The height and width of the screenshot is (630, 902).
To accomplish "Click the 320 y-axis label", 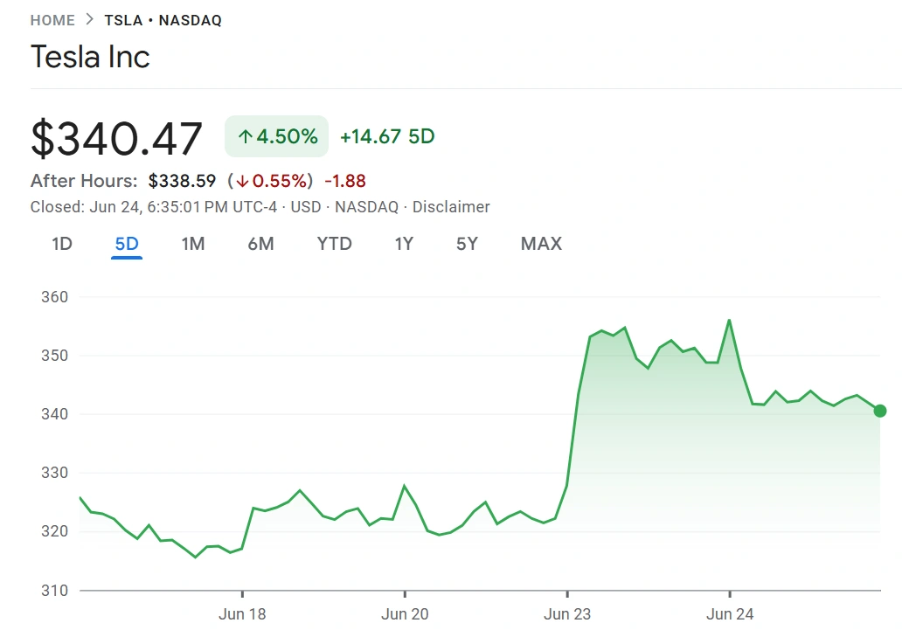I will tap(55, 531).
